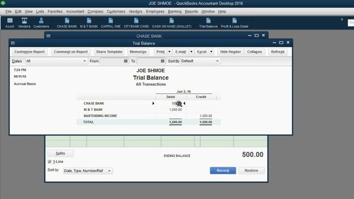Viewport: 354px width, 199px height.
Task: Maximize the CHASE BANK register window
Action: pos(257,35)
